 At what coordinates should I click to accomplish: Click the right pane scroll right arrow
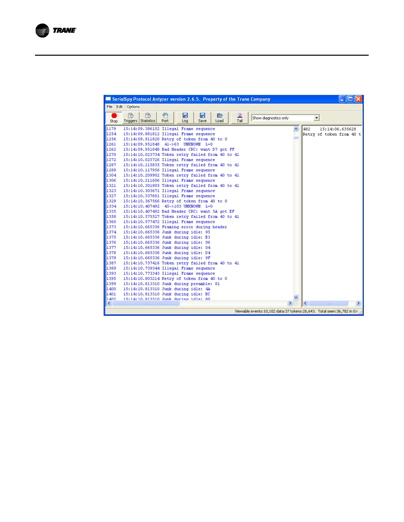click(358, 303)
